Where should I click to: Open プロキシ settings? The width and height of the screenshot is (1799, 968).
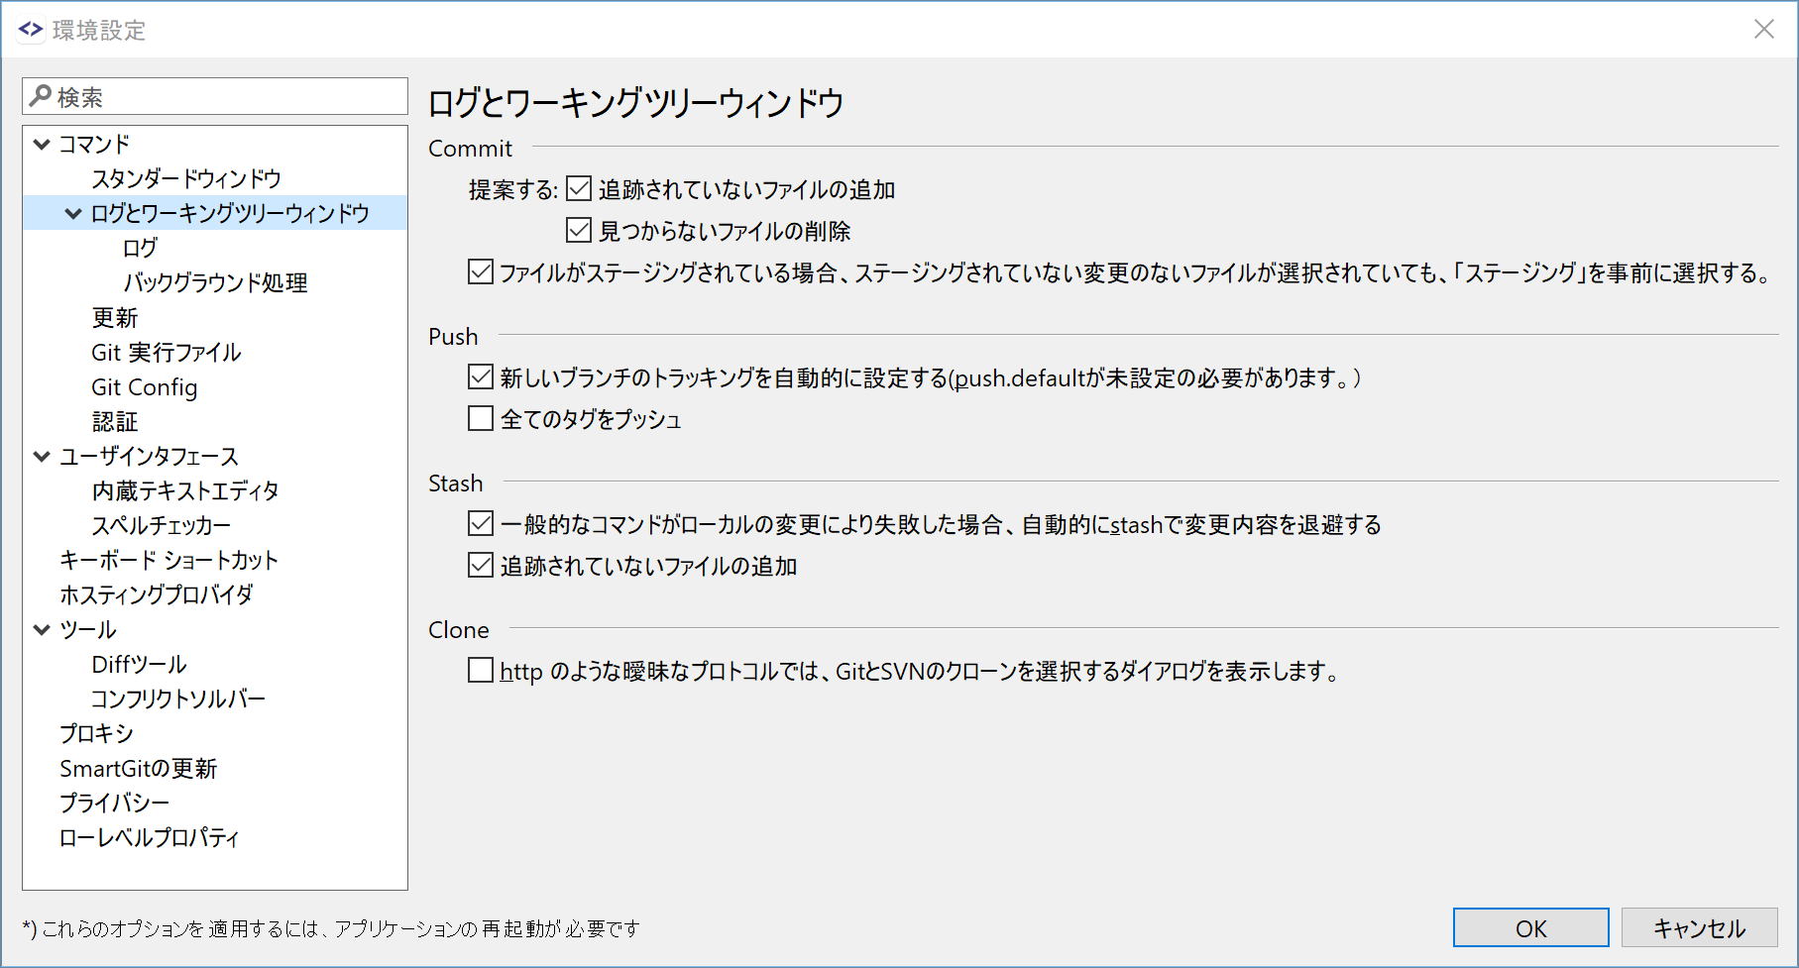pos(96,732)
